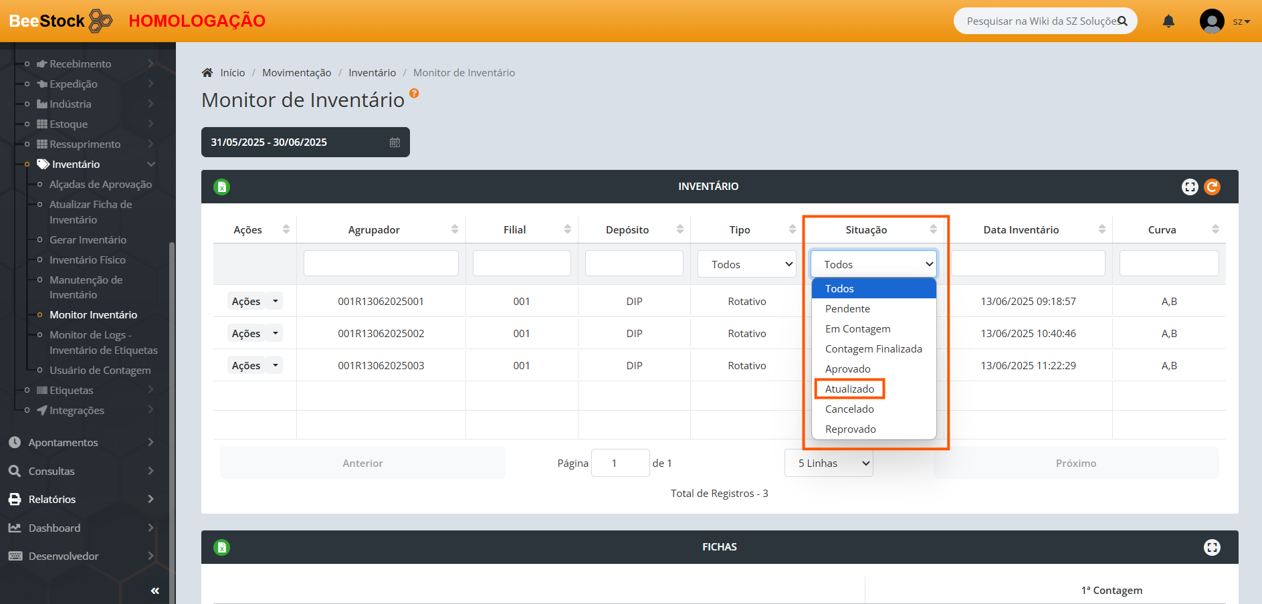Expand the Relatórios sidebar menu
Viewport: 1262px width, 604px height.
tap(52, 500)
